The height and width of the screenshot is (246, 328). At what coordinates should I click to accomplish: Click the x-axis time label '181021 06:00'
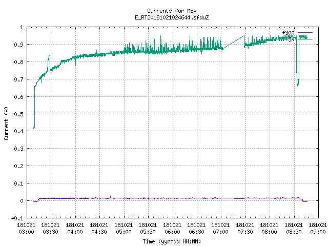point(172,229)
